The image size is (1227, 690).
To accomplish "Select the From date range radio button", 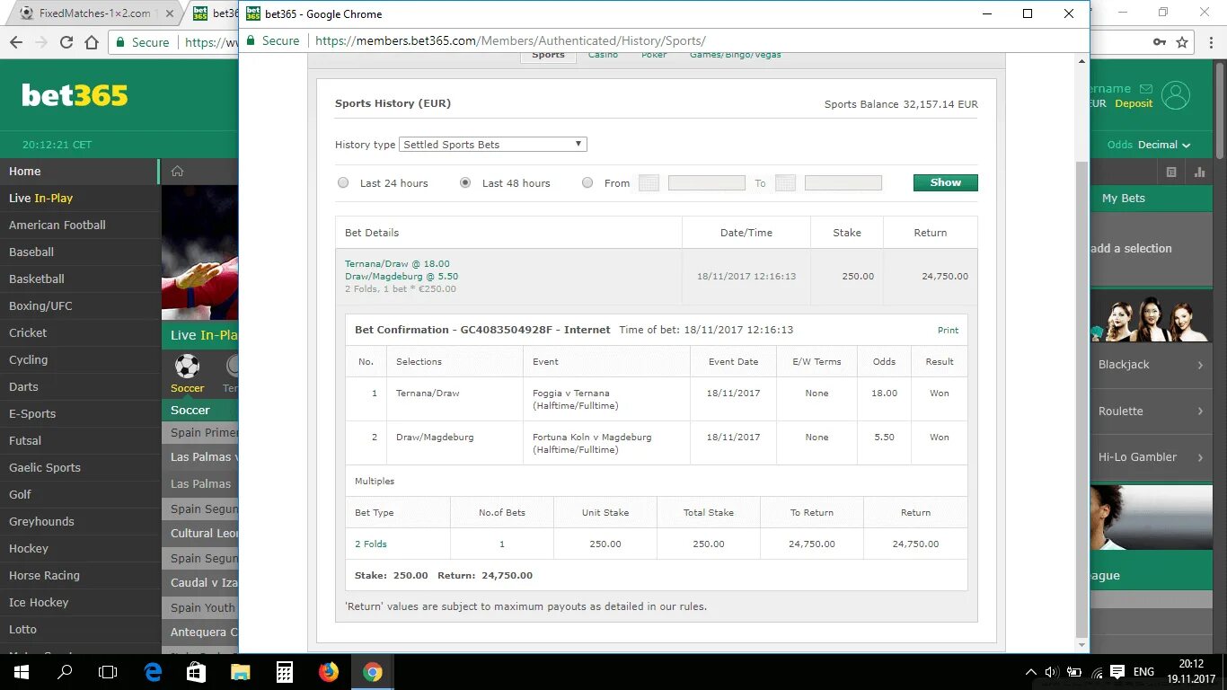I will 587,183.
